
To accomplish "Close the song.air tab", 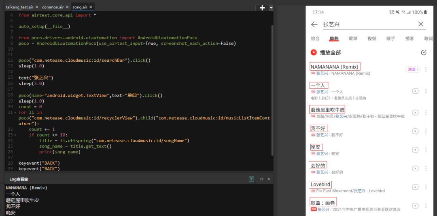I will pyautogui.click(x=91, y=7).
